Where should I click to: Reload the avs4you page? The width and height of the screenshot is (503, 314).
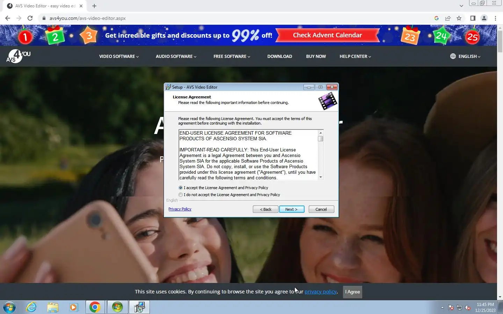click(30, 18)
